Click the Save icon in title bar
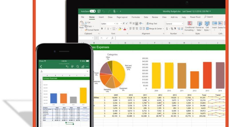 pyautogui.click(x=99, y=11)
